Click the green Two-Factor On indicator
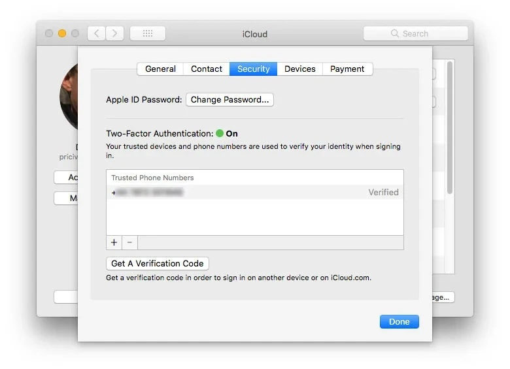 coord(220,133)
